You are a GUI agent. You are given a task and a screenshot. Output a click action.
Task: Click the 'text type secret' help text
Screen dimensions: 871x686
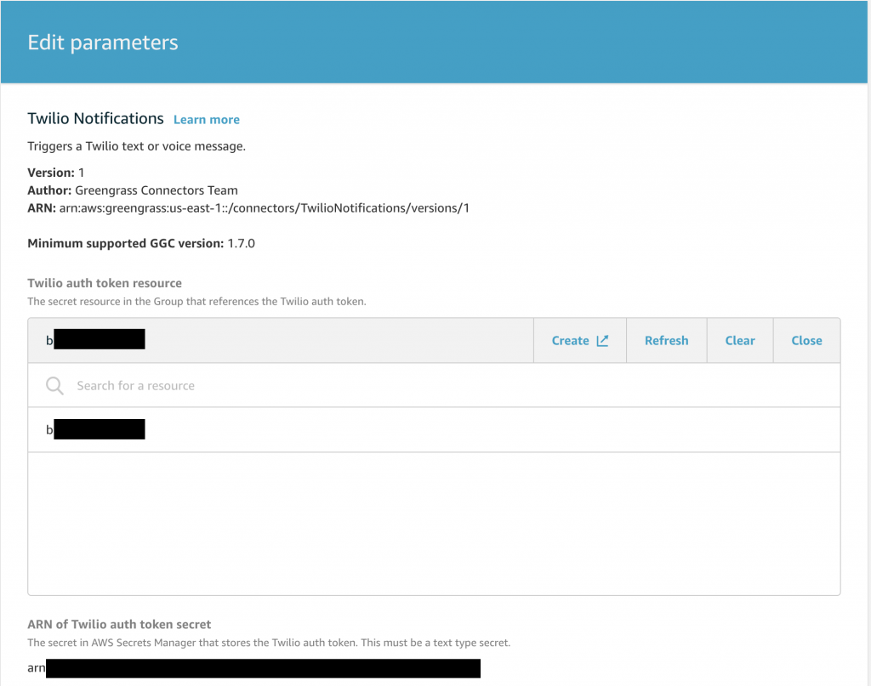pyautogui.click(x=269, y=643)
